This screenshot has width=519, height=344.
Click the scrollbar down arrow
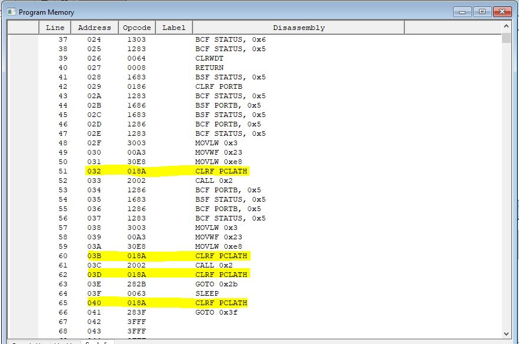pyautogui.click(x=506, y=334)
